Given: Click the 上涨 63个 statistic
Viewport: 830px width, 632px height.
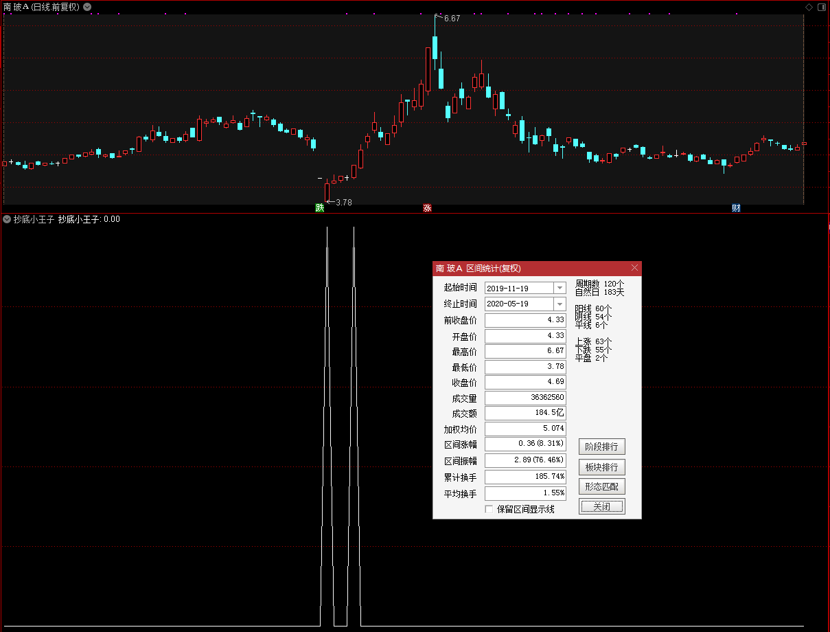Looking at the screenshot, I should click(x=594, y=341).
